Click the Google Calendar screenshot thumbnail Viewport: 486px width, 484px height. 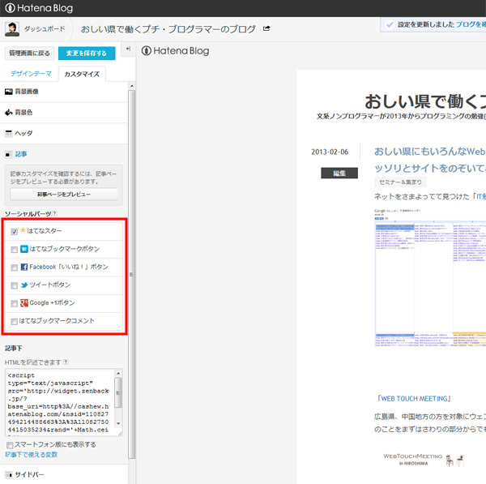pos(430,278)
